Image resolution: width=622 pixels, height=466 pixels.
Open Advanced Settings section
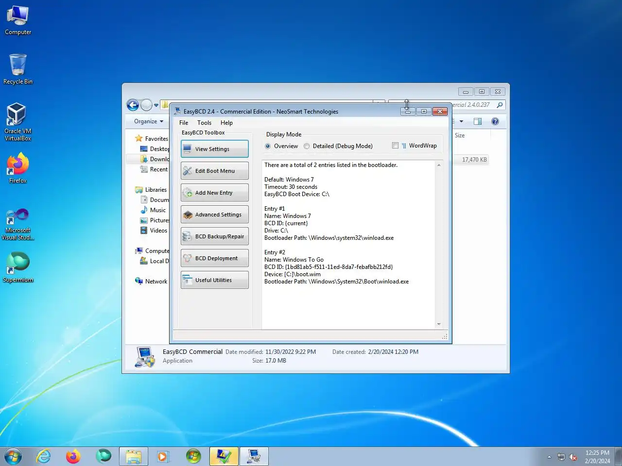point(214,215)
